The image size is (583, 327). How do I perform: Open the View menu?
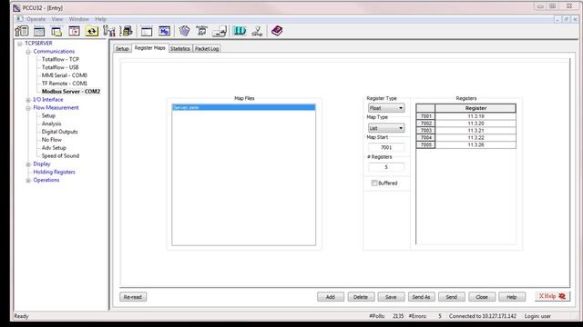(56, 19)
